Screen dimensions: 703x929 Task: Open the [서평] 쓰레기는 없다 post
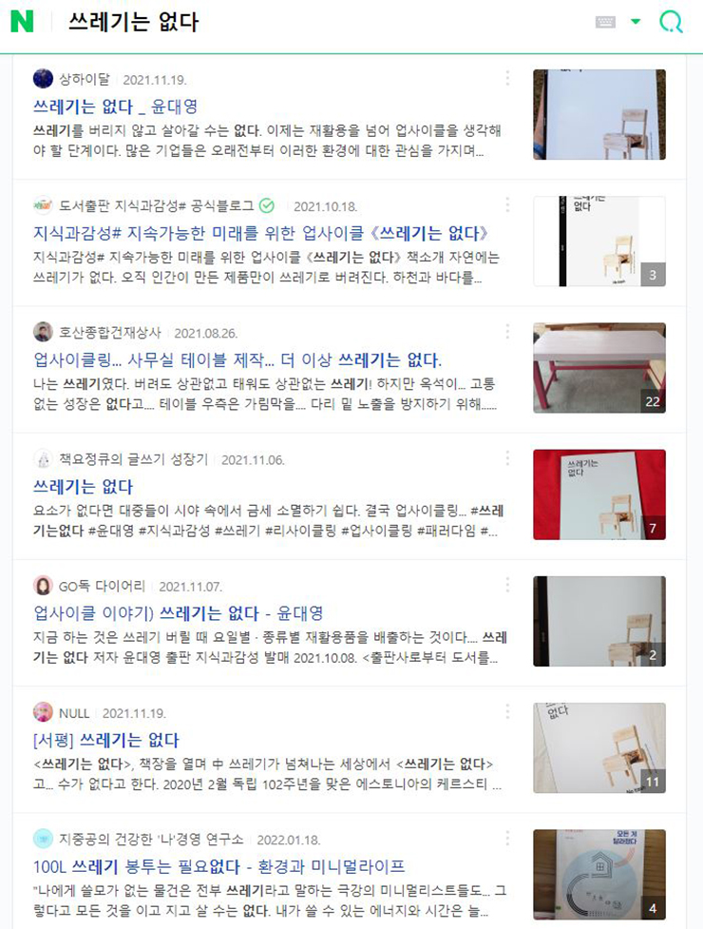pos(105,740)
